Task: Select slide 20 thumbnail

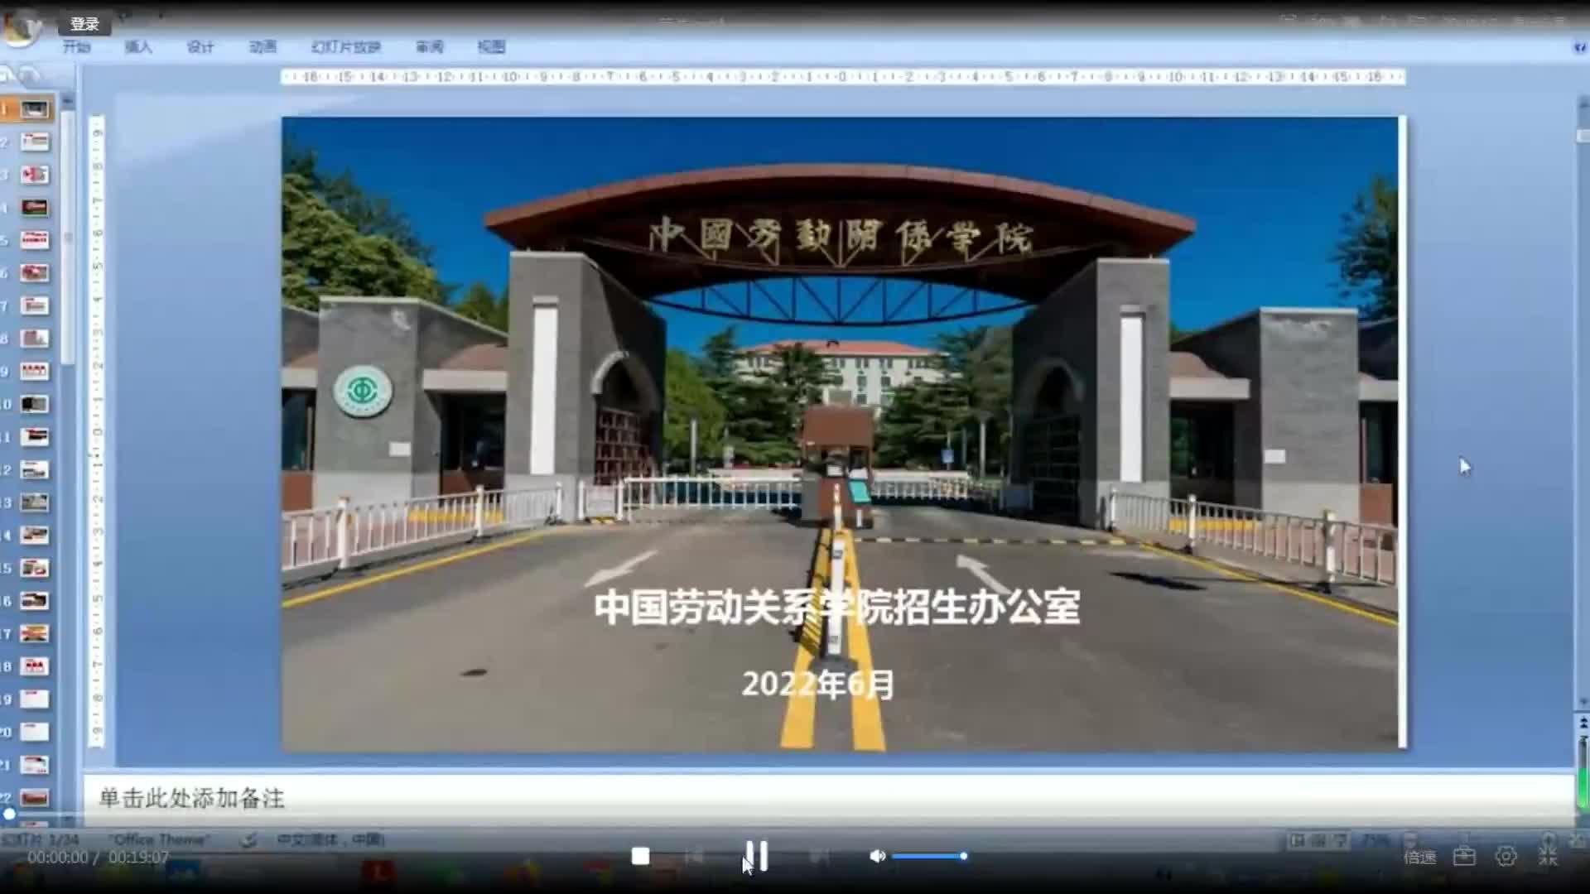Action: [x=35, y=732]
